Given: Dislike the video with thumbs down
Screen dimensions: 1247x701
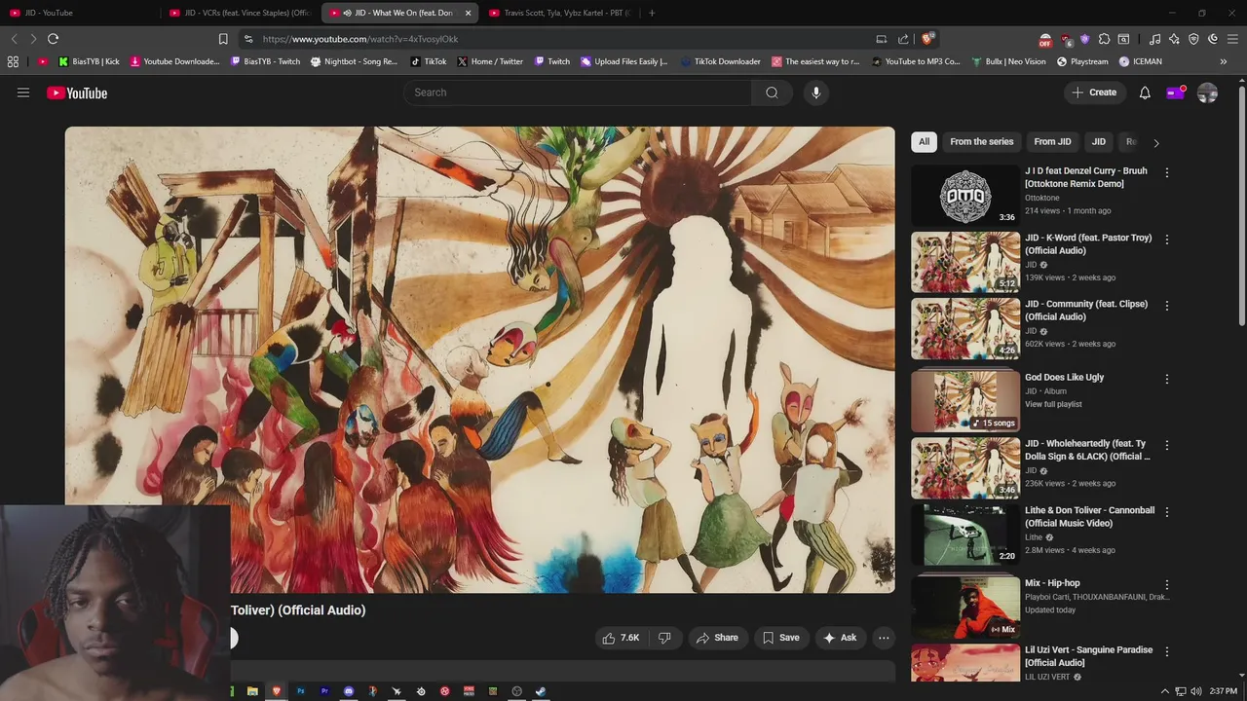Looking at the screenshot, I should [664, 638].
